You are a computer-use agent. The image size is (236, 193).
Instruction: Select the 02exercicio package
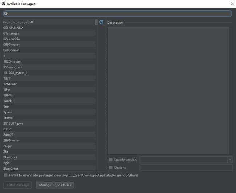coord(49,39)
